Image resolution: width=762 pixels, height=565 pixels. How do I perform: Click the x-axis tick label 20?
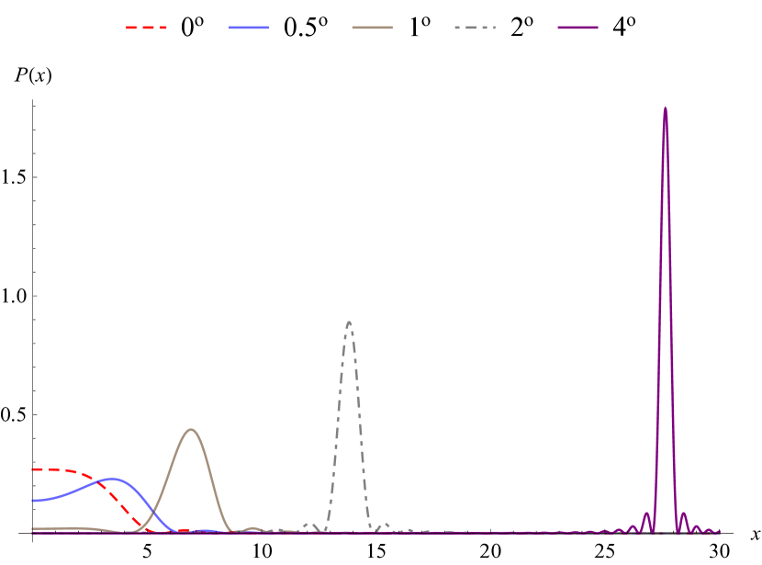[490, 551]
